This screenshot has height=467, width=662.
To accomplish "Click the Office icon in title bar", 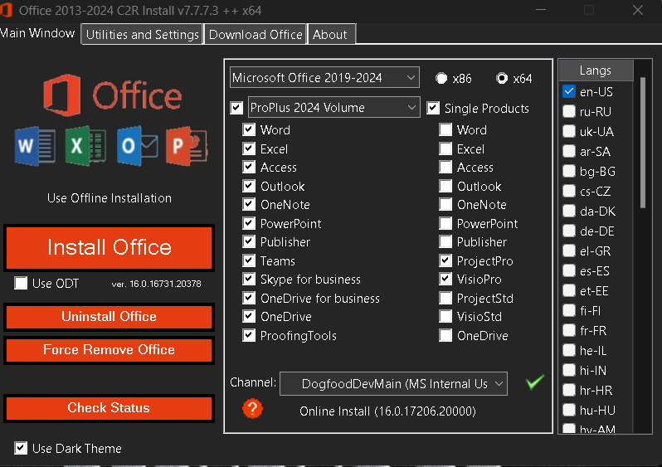I will tap(6, 10).
